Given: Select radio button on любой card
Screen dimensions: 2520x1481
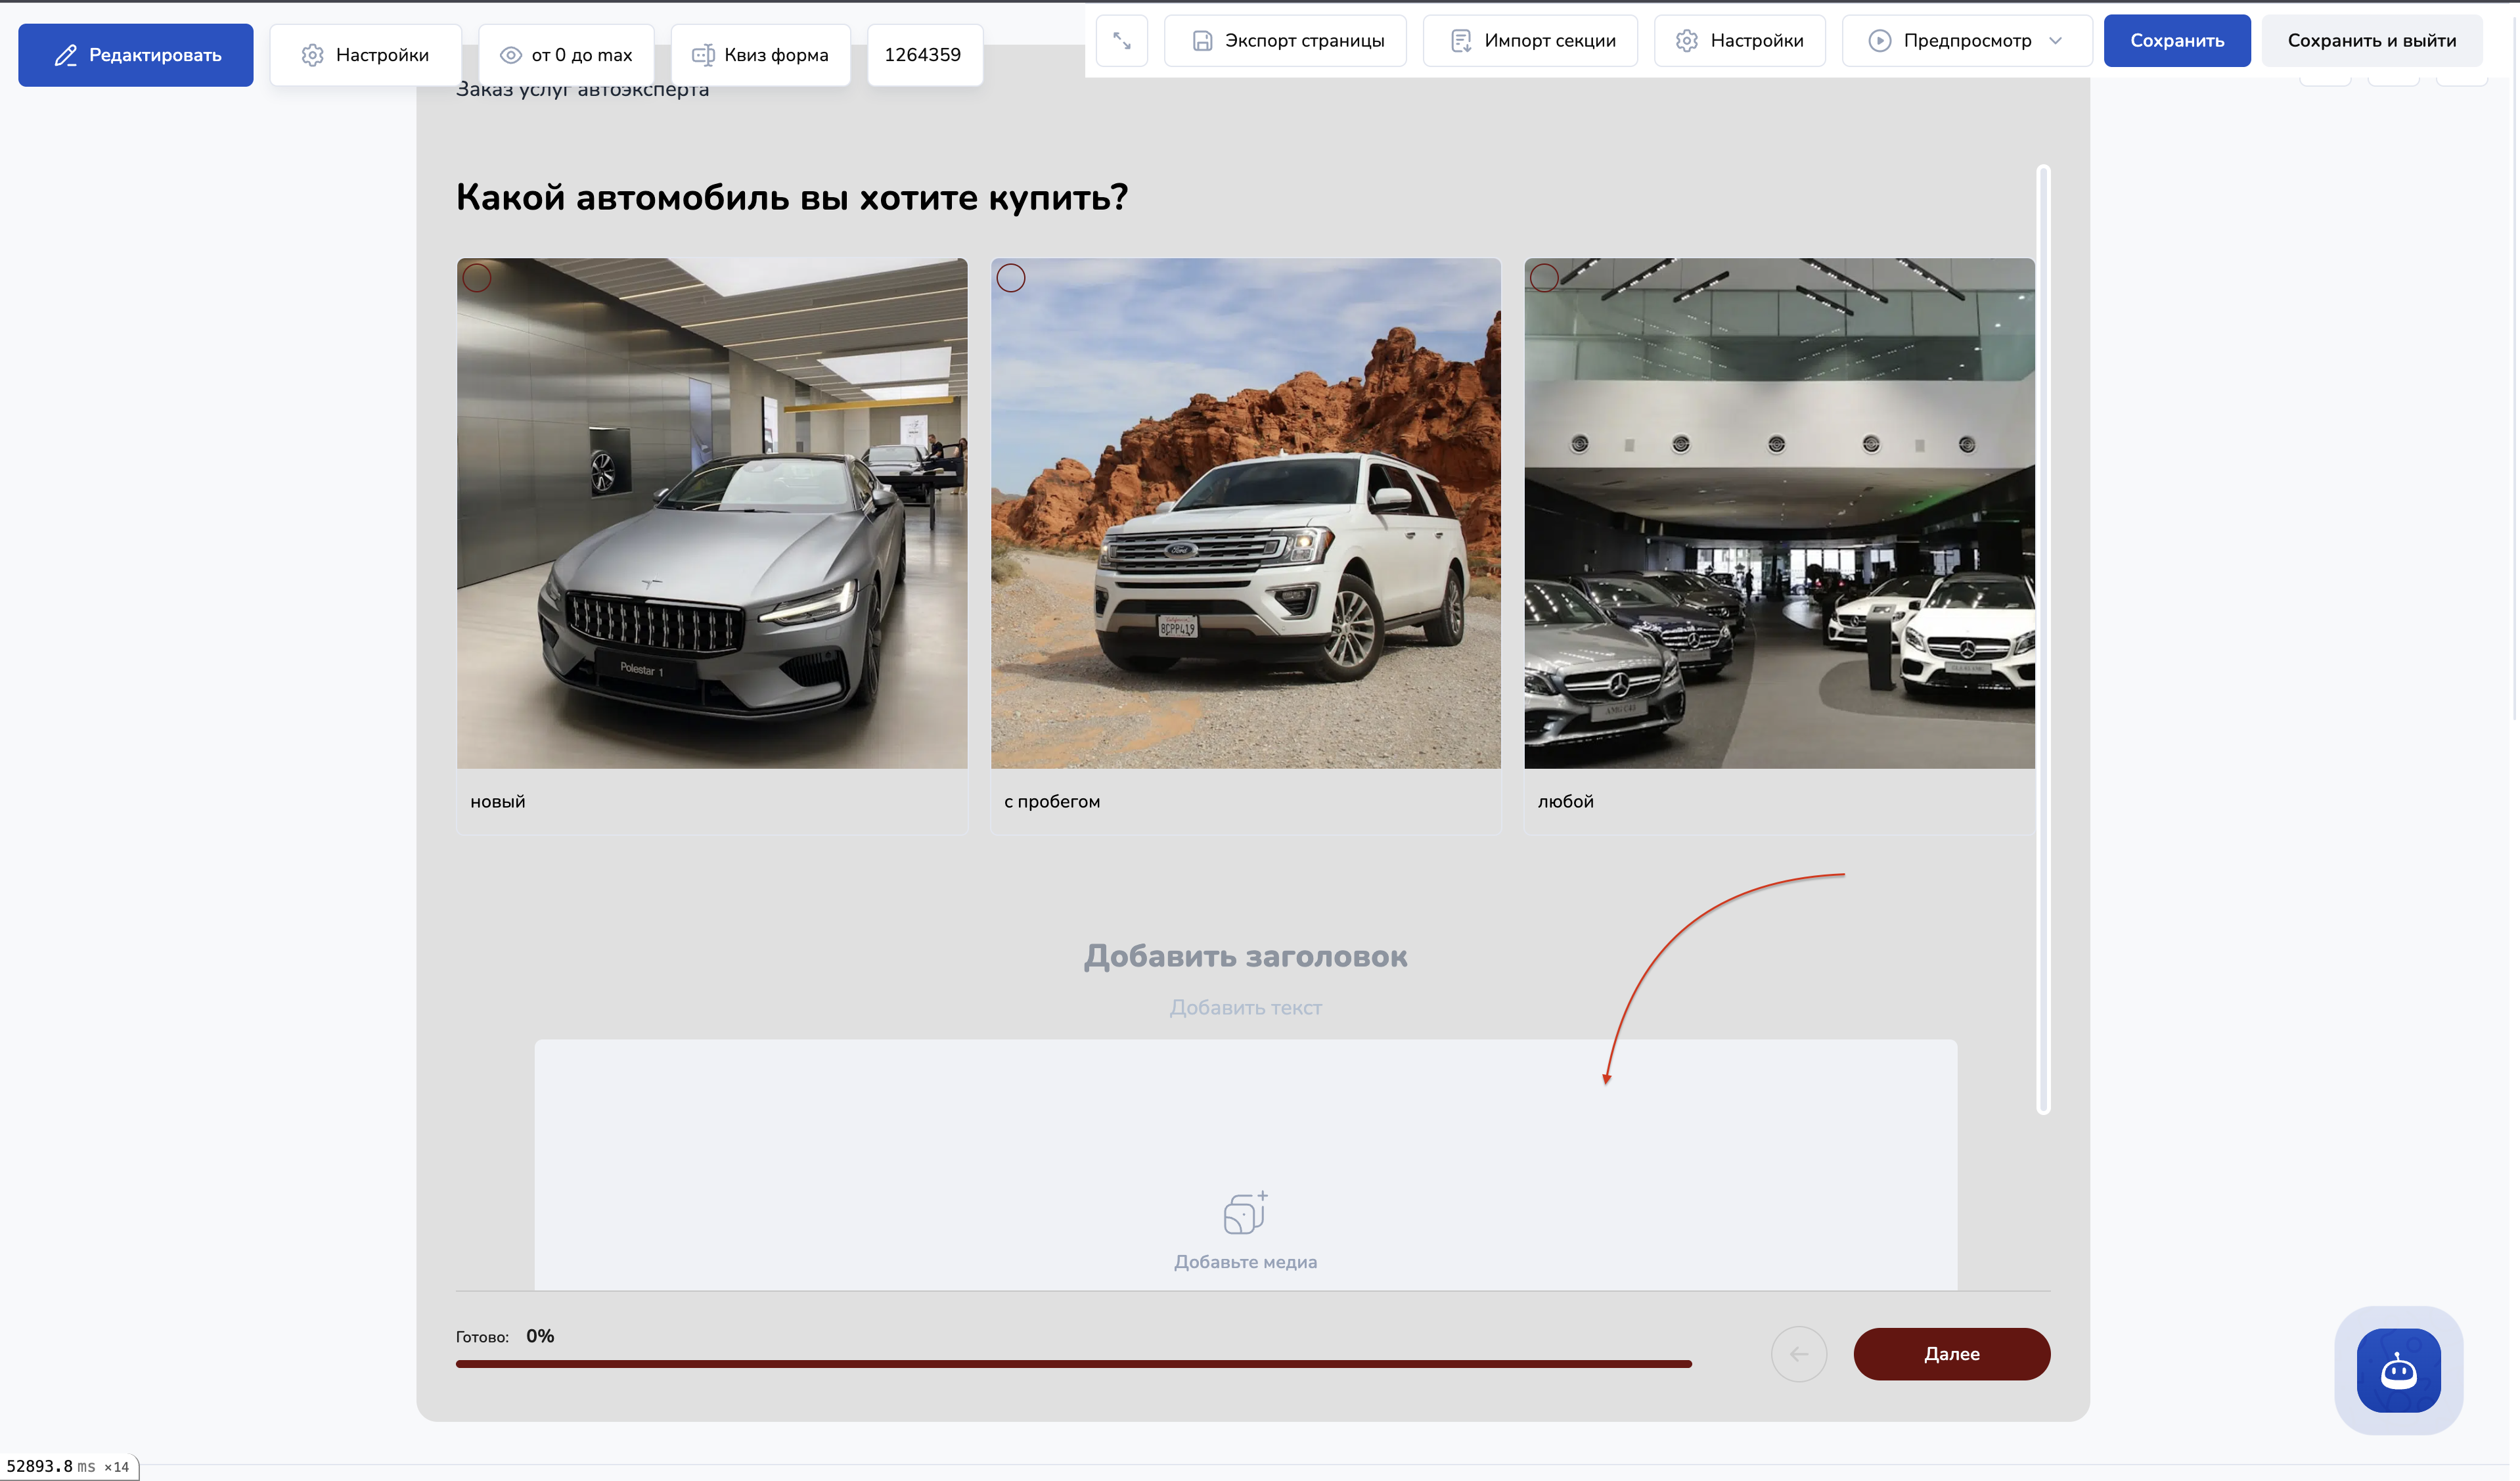Looking at the screenshot, I should point(1544,278).
